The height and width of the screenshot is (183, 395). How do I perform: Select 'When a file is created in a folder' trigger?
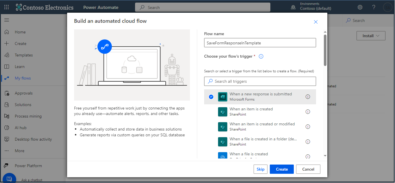pyautogui.click(x=263, y=142)
